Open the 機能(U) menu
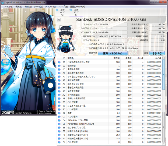 point(28,6)
